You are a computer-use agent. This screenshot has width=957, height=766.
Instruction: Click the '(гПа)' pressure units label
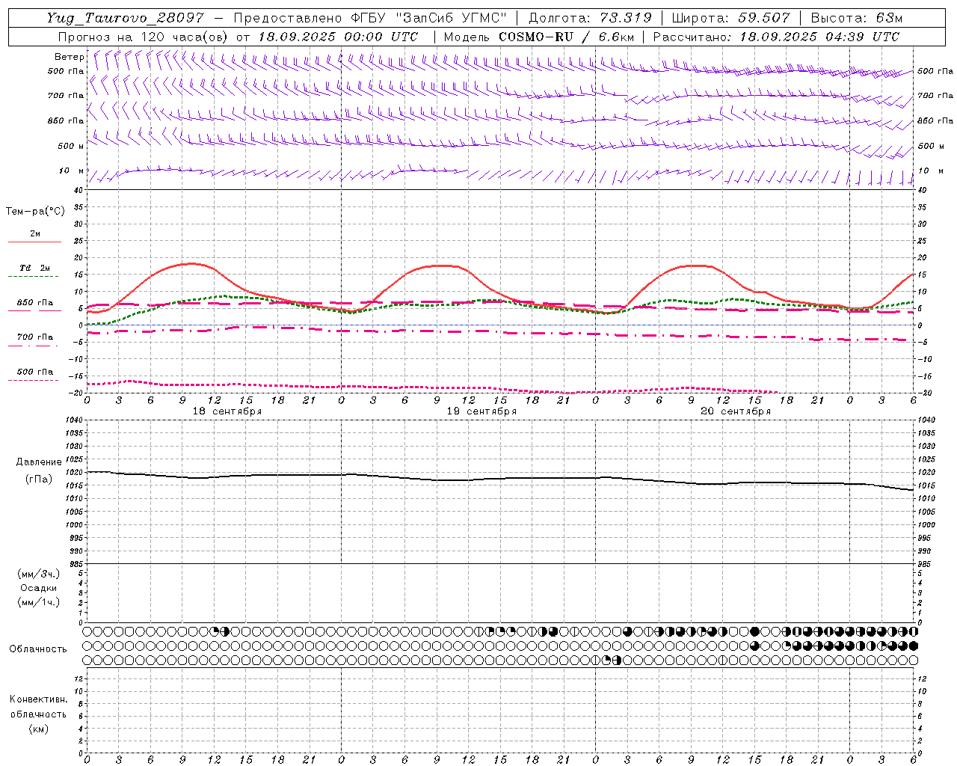39,479
